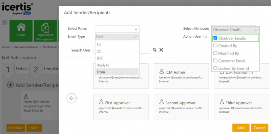Click the Edit Subscription heading
The height and width of the screenshot is (134, 271).
pyautogui.click(x=19, y=58)
